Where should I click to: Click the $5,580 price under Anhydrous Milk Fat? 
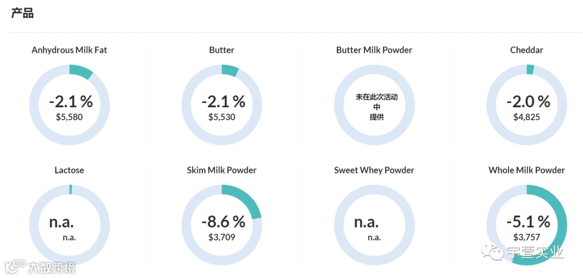point(70,117)
